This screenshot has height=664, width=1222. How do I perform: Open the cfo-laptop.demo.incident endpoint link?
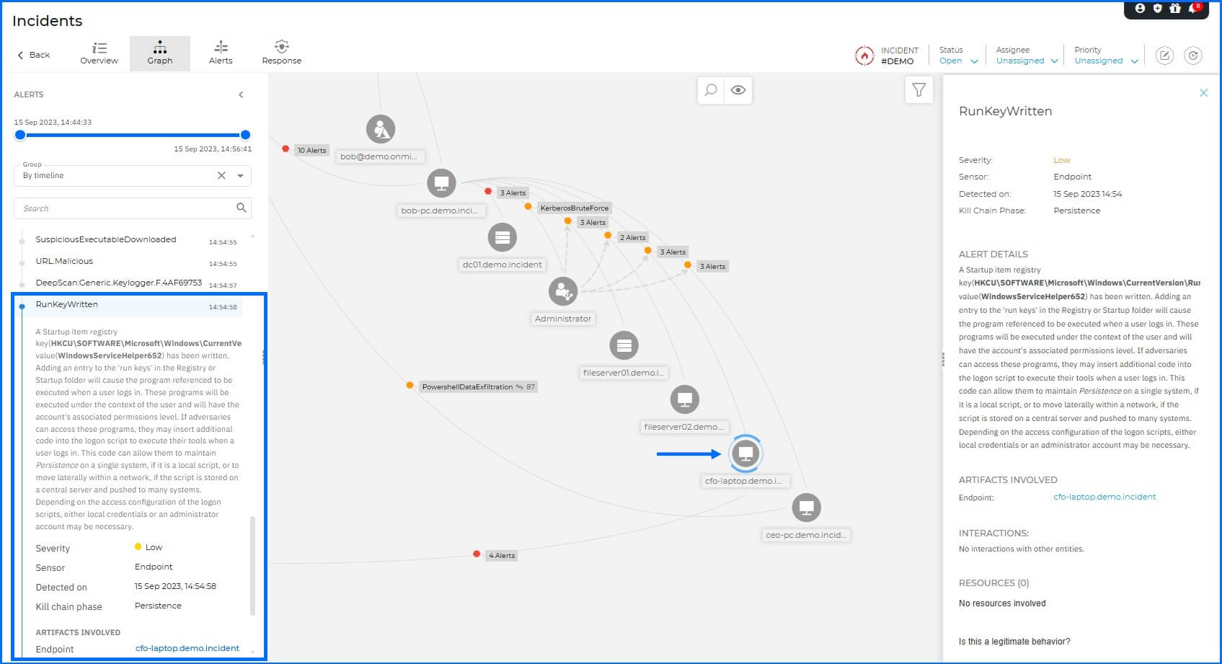click(1104, 497)
